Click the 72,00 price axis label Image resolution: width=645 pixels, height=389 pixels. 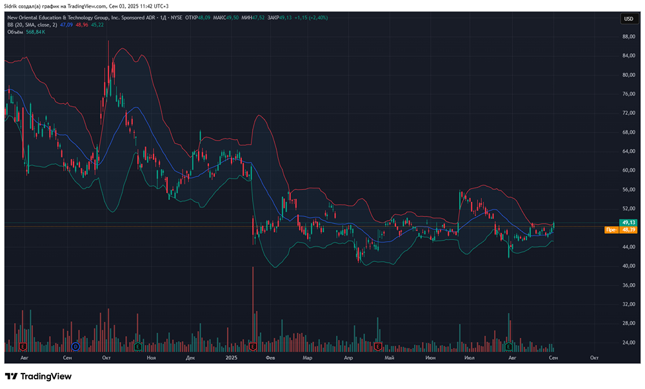click(628, 113)
